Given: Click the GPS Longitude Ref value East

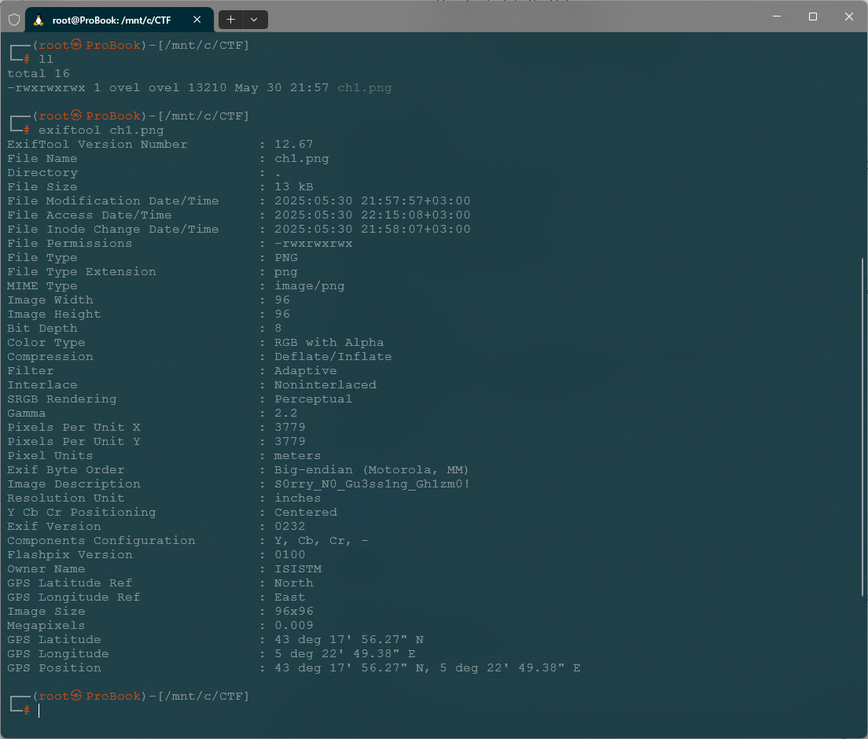Looking at the screenshot, I should (x=290, y=597).
